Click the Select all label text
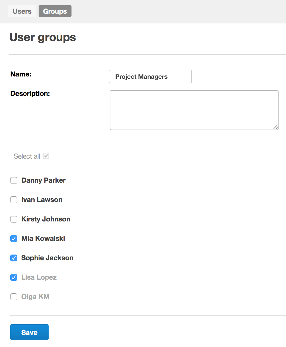286x347 pixels. (x=27, y=156)
